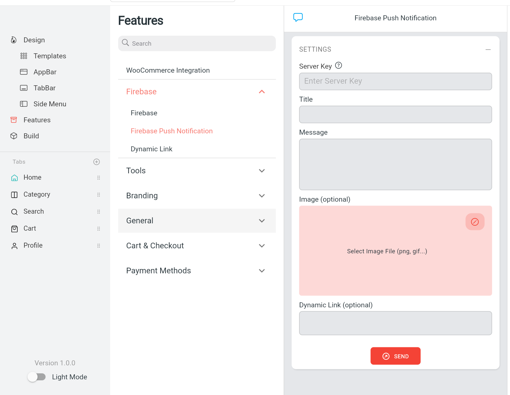The image size is (510, 395).
Task: Open the Build menu item
Action: coord(31,136)
